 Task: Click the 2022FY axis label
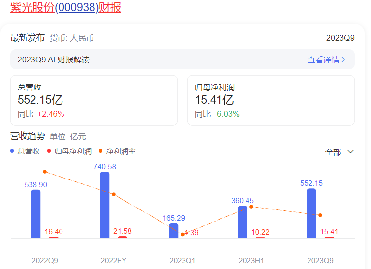point(114,261)
